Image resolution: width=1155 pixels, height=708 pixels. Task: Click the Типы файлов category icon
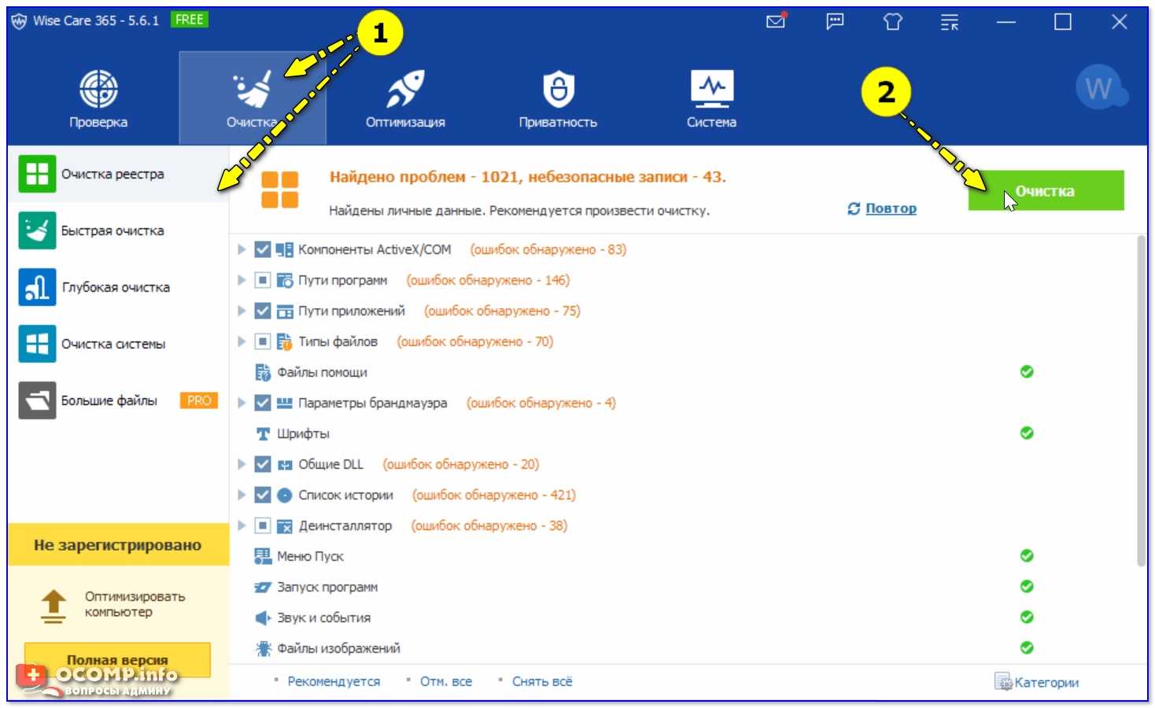click(284, 342)
